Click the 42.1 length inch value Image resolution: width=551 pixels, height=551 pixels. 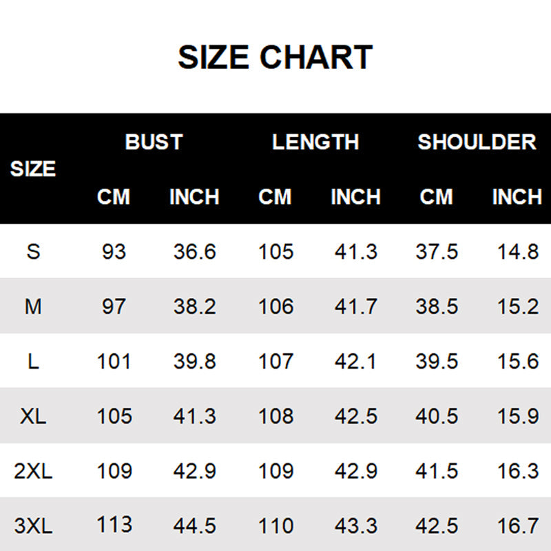click(355, 361)
